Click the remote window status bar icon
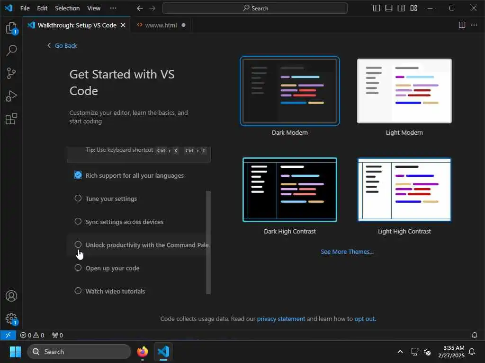The width and height of the screenshot is (485, 363). pos(8,335)
